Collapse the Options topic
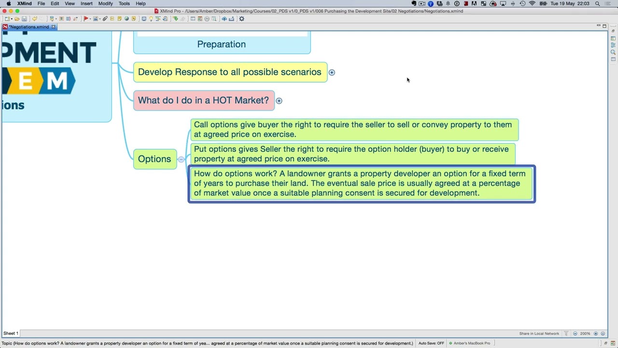Viewport: 618px width, 348px height. [181, 159]
